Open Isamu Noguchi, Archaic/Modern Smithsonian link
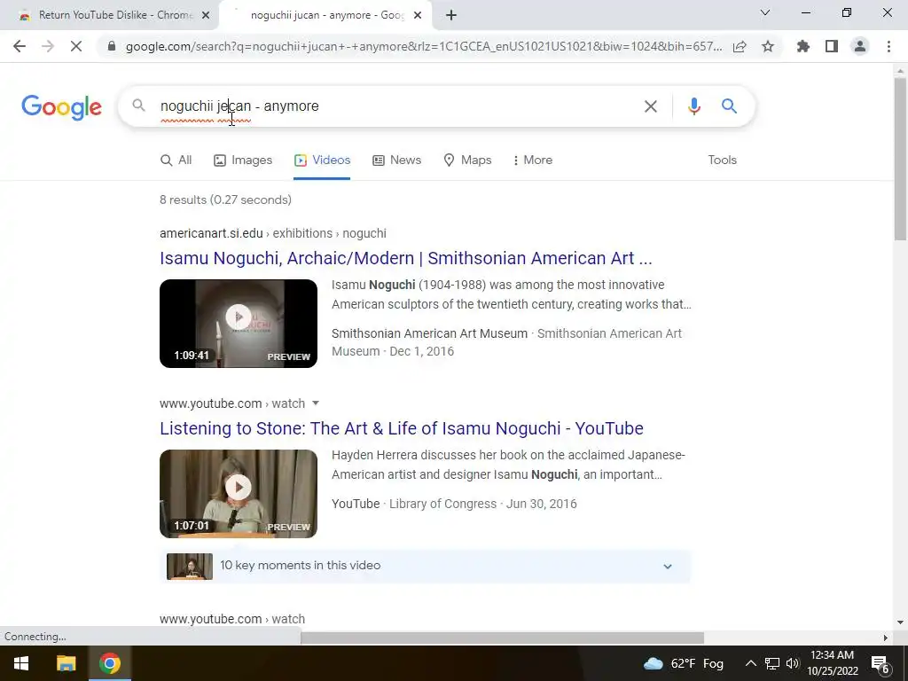 [x=406, y=258]
